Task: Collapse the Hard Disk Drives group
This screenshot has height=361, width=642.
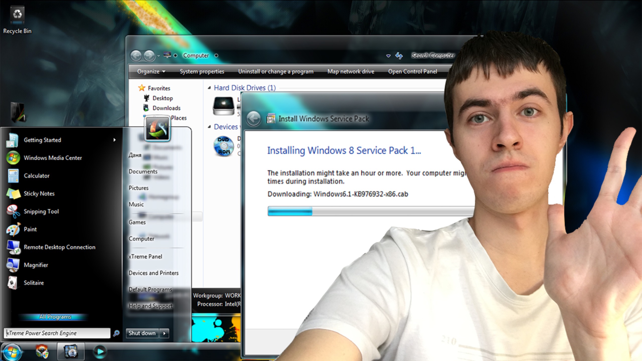Action: point(209,88)
